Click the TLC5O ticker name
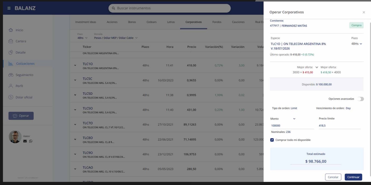 (x=87, y=108)
